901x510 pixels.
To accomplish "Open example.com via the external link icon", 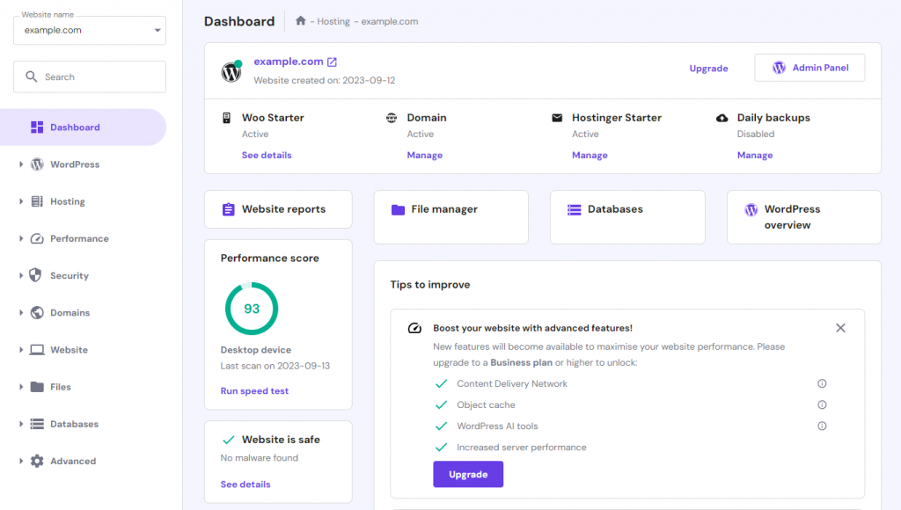I will tap(330, 61).
